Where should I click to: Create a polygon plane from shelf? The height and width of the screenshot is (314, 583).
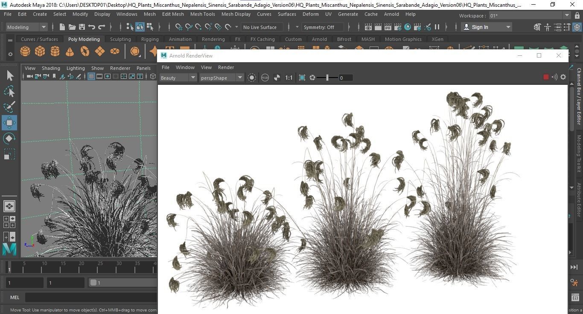click(100, 52)
